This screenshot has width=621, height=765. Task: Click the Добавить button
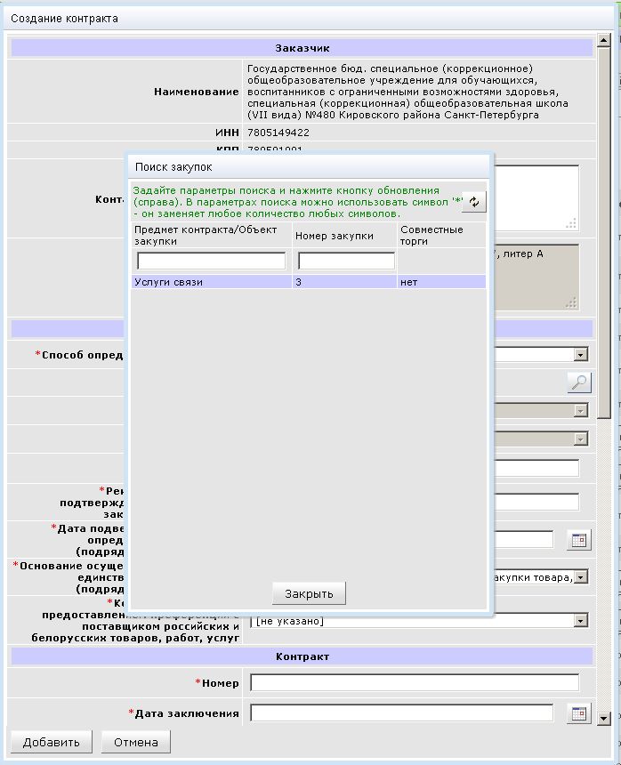pos(52,742)
